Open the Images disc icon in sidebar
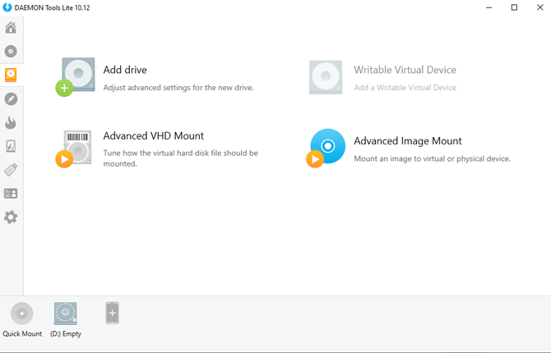This screenshot has height=353, width=551. [x=11, y=51]
